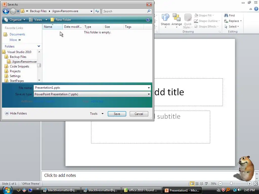Viewport: 259px width, 194px height.
Task: Sort by Tags column header
Action: point(134,27)
